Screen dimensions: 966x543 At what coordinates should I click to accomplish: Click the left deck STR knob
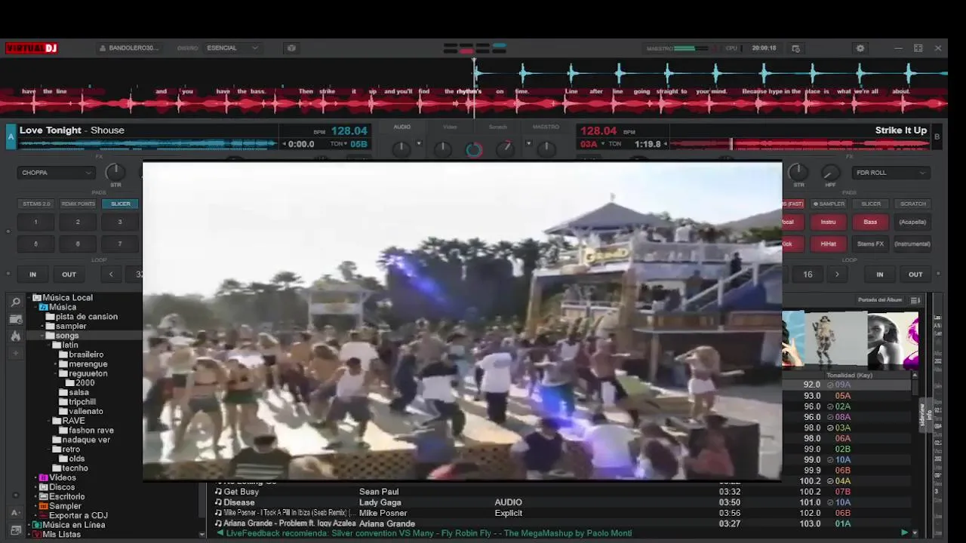coord(115,172)
